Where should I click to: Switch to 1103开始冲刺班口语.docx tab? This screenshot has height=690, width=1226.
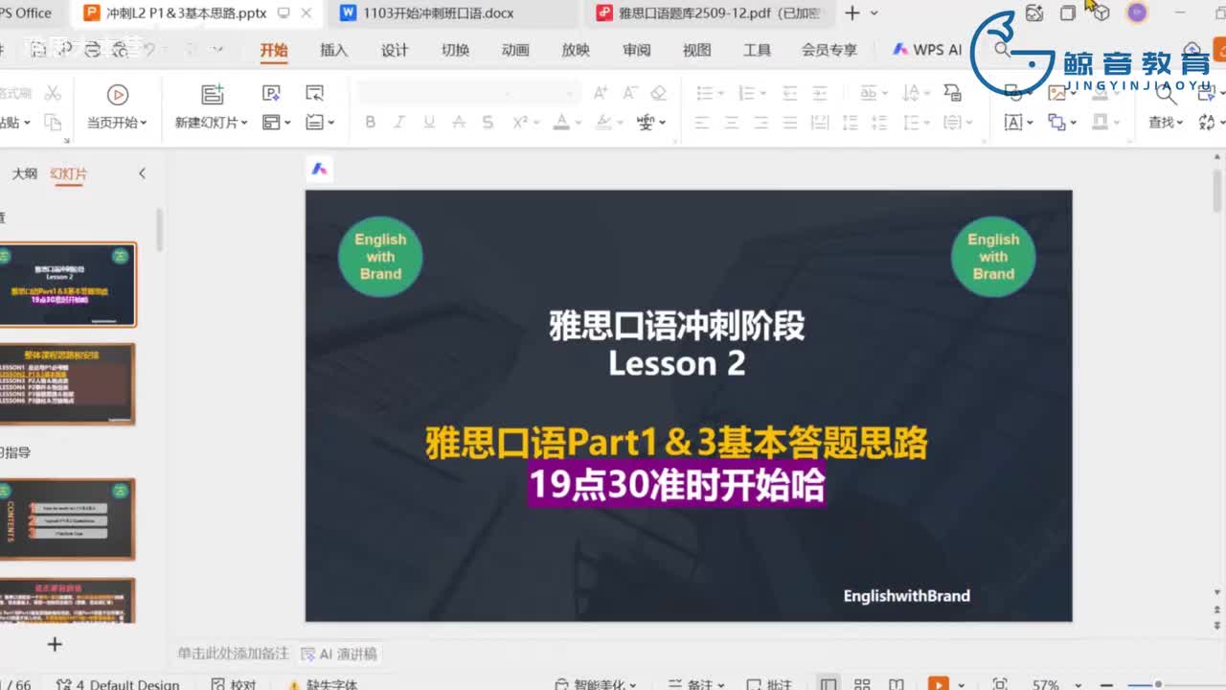pos(439,13)
